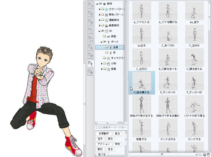Filter by the アクション tag
Screen dimensions: 211x157
tap(104, 144)
